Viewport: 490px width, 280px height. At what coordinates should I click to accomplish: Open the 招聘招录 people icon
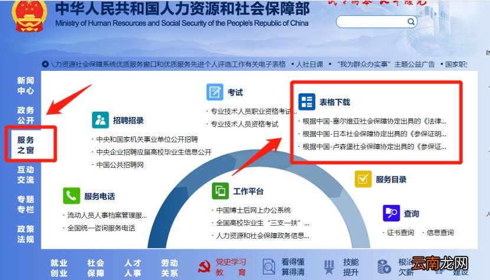click(x=100, y=120)
